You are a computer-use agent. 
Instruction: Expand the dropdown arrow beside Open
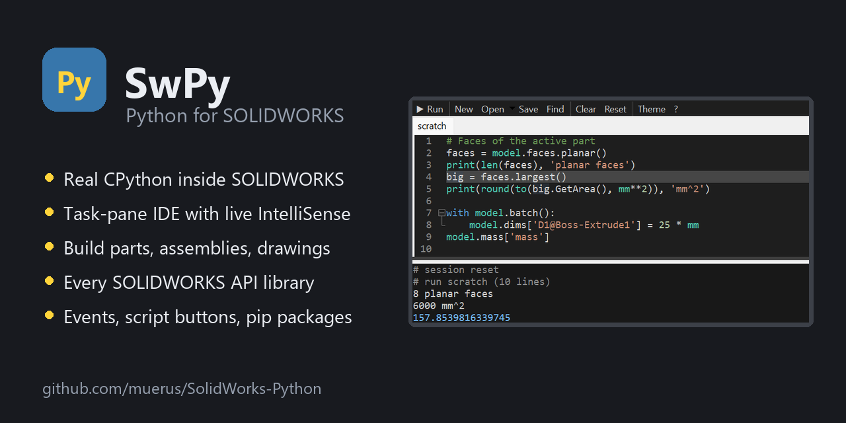pyautogui.click(x=512, y=108)
